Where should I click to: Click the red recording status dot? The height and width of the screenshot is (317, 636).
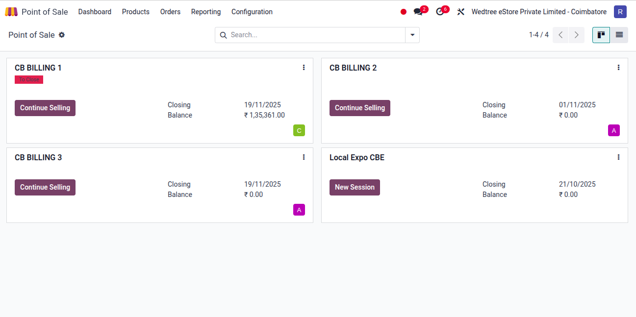point(404,12)
